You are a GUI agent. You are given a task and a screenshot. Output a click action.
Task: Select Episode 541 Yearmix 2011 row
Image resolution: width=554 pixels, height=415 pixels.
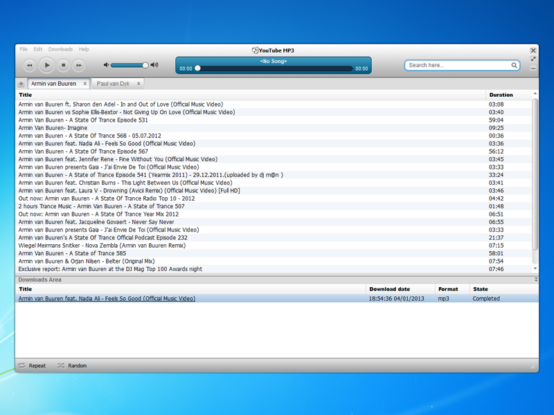(274, 175)
